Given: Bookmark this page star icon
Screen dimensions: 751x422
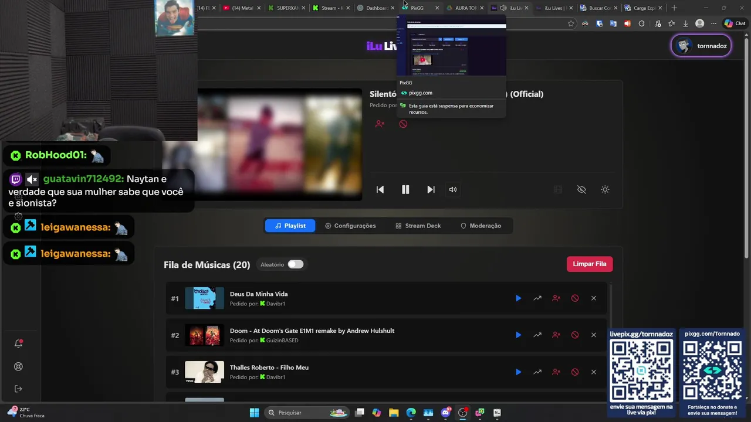Looking at the screenshot, I should click(x=571, y=24).
